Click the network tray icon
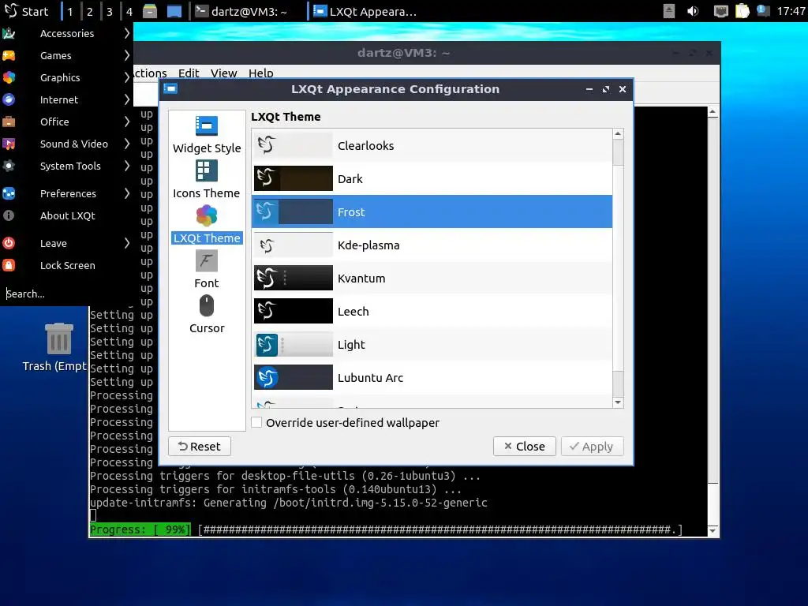Screen dimensions: 808x606 point(720,11)
